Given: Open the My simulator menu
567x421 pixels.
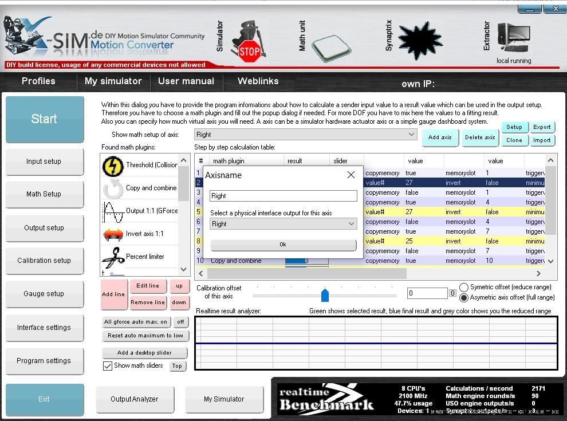Looking at the screenshot, I should click(x=113, y=81).
